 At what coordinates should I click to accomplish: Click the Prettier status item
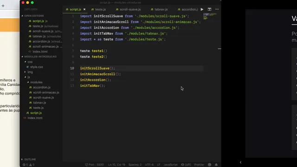[199, 165]
